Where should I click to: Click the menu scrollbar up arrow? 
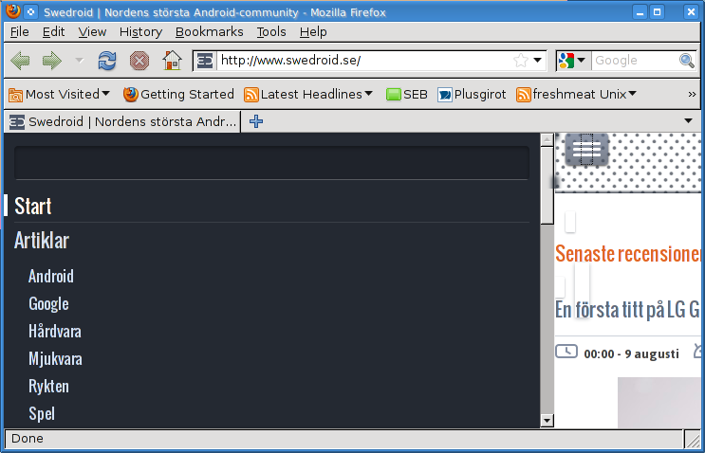[547, 140]
